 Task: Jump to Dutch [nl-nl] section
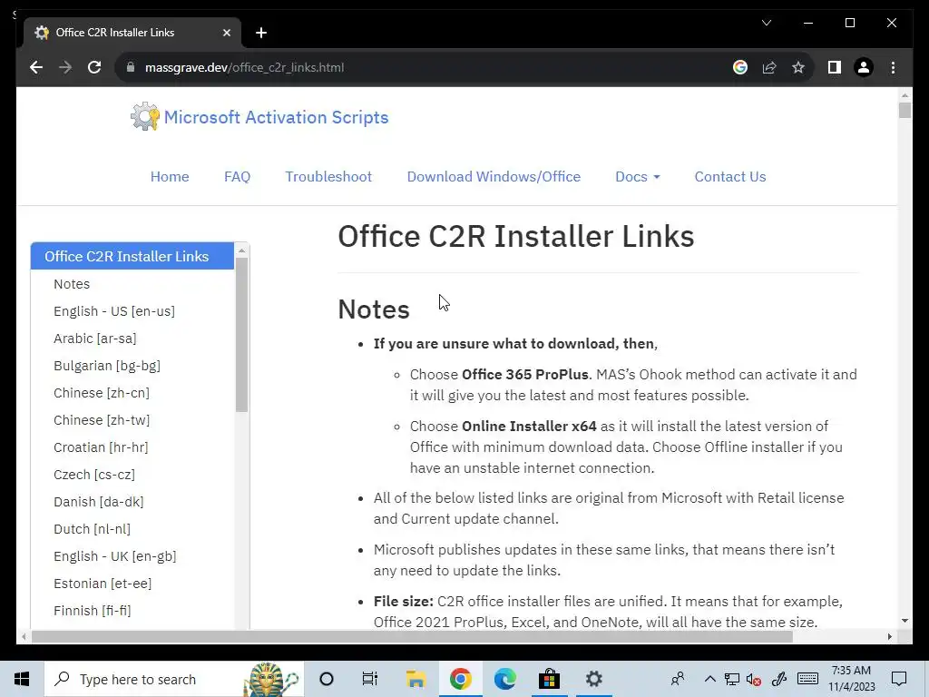click(x=92, y=529)
